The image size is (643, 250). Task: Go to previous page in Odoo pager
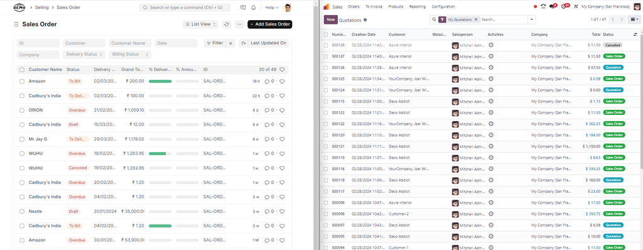tap(613, 19)
